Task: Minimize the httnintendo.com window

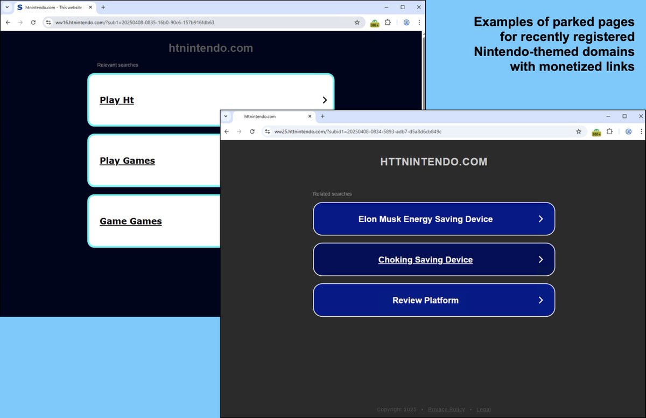Action: click(608, 116)
